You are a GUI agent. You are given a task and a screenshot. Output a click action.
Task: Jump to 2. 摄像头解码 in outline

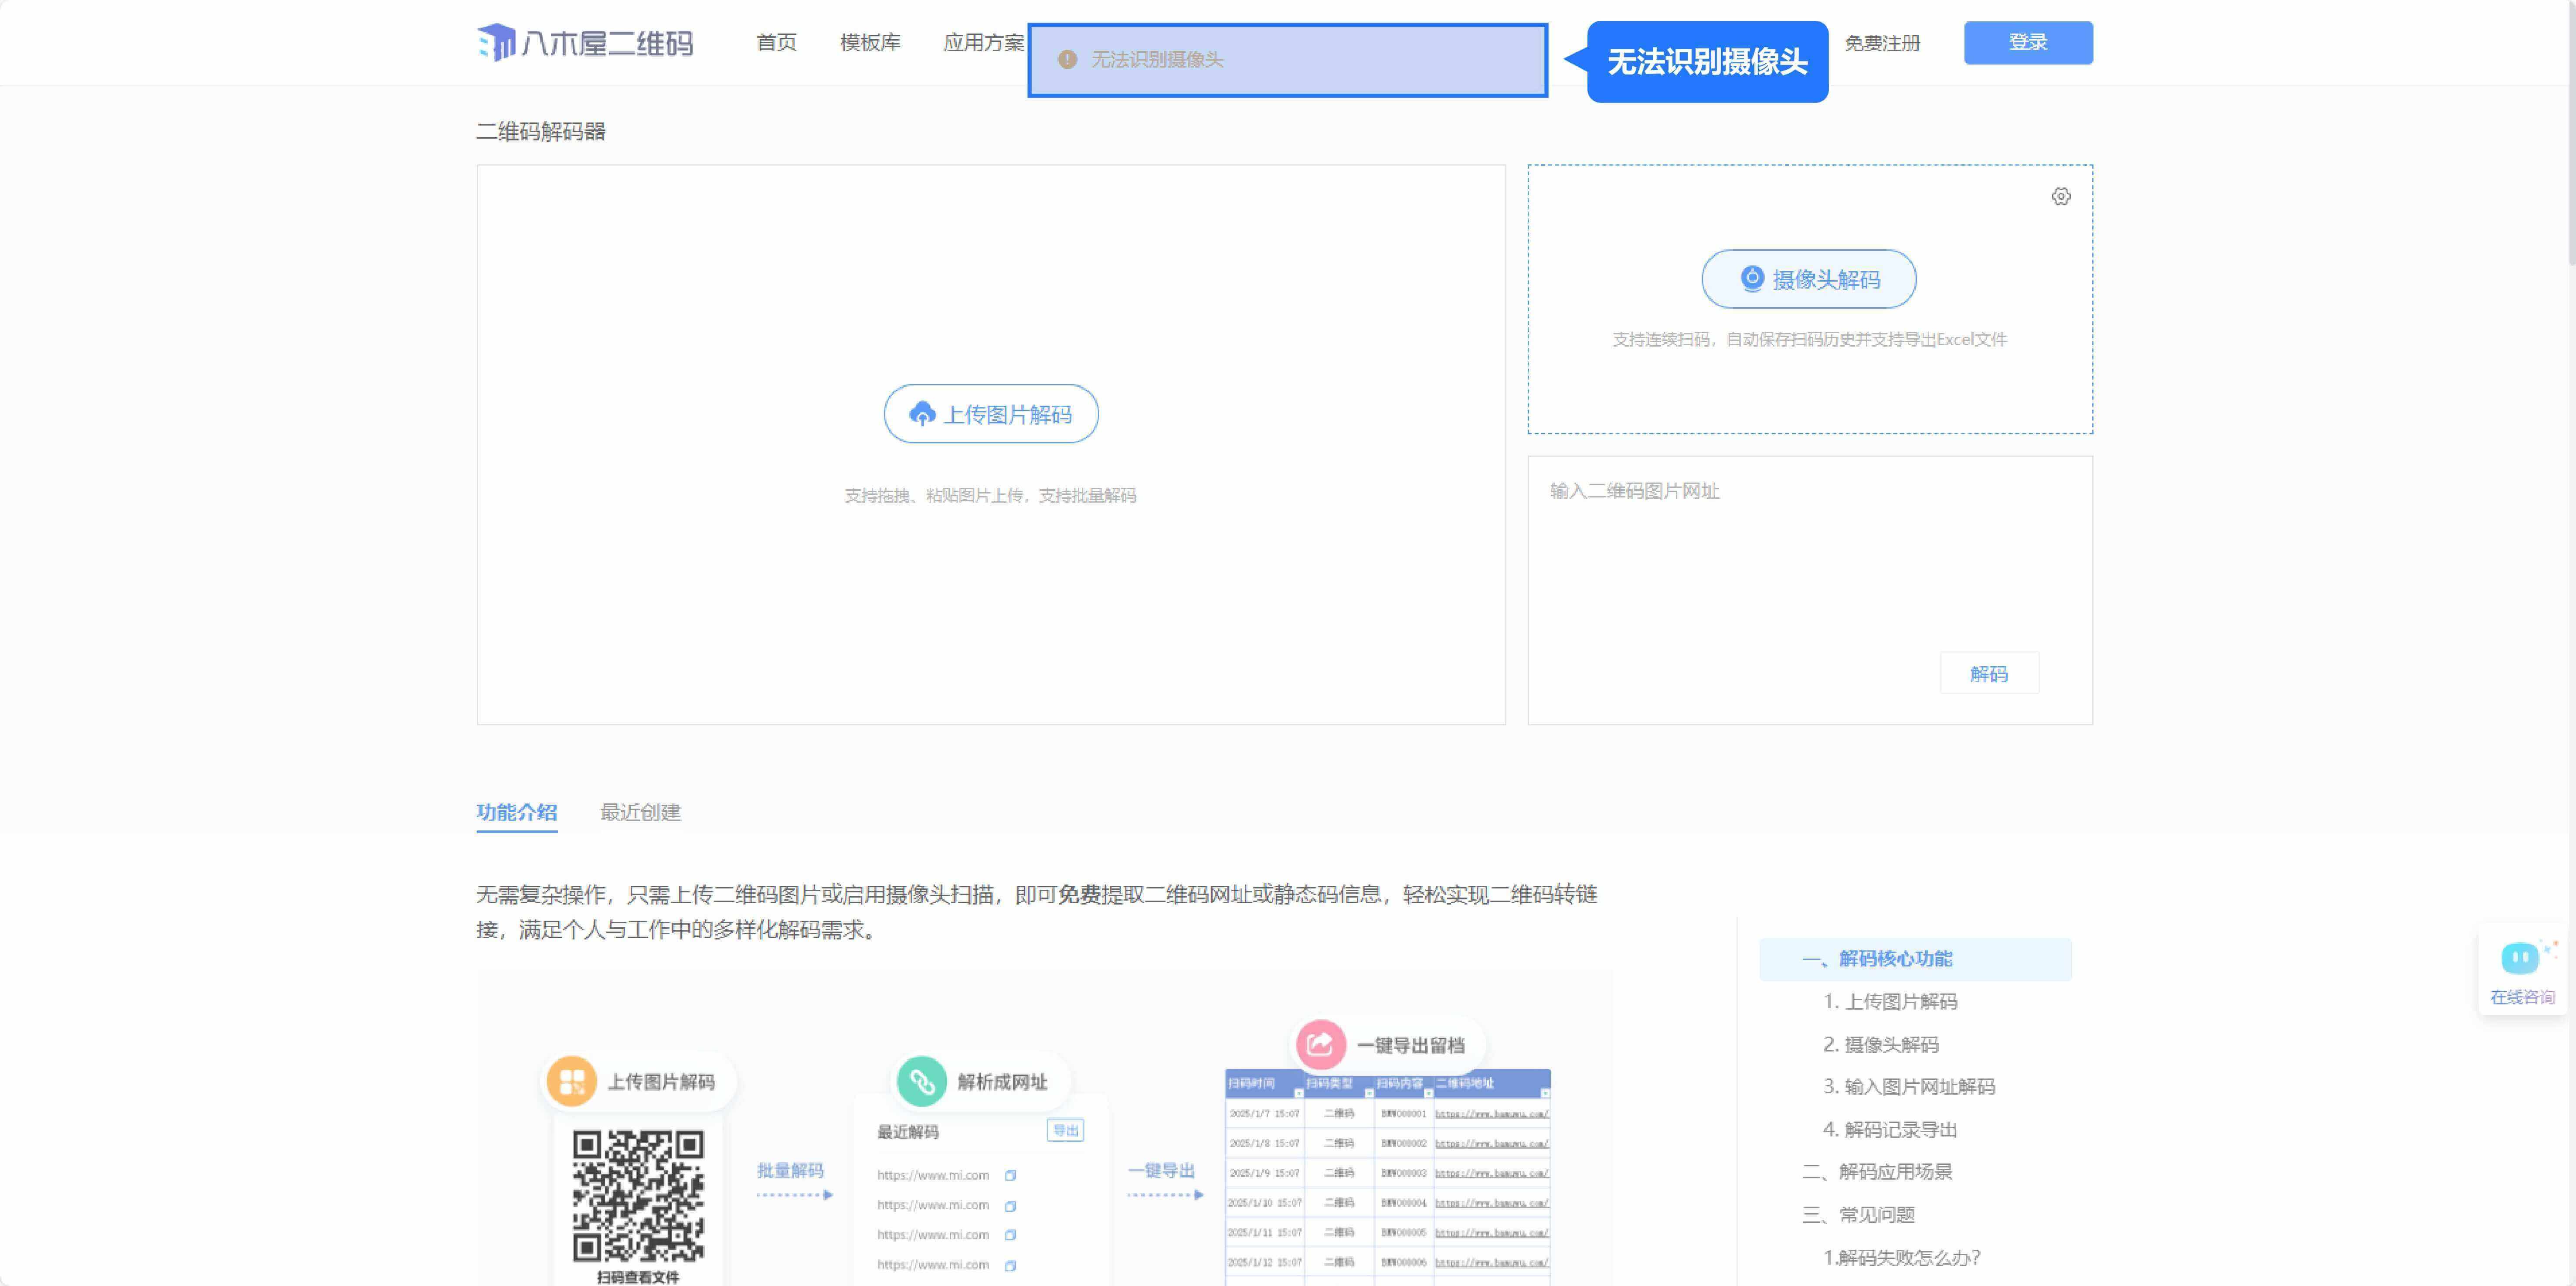(x=1880, y=1044)
